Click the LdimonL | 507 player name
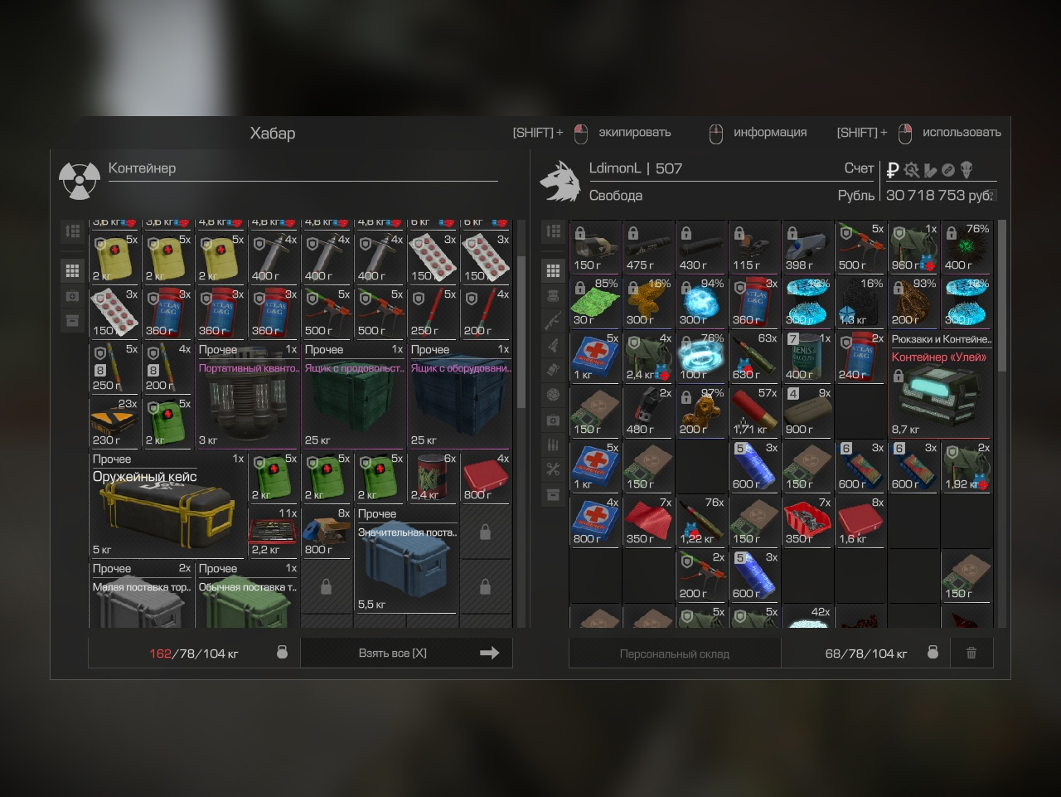 click(636, 168)
